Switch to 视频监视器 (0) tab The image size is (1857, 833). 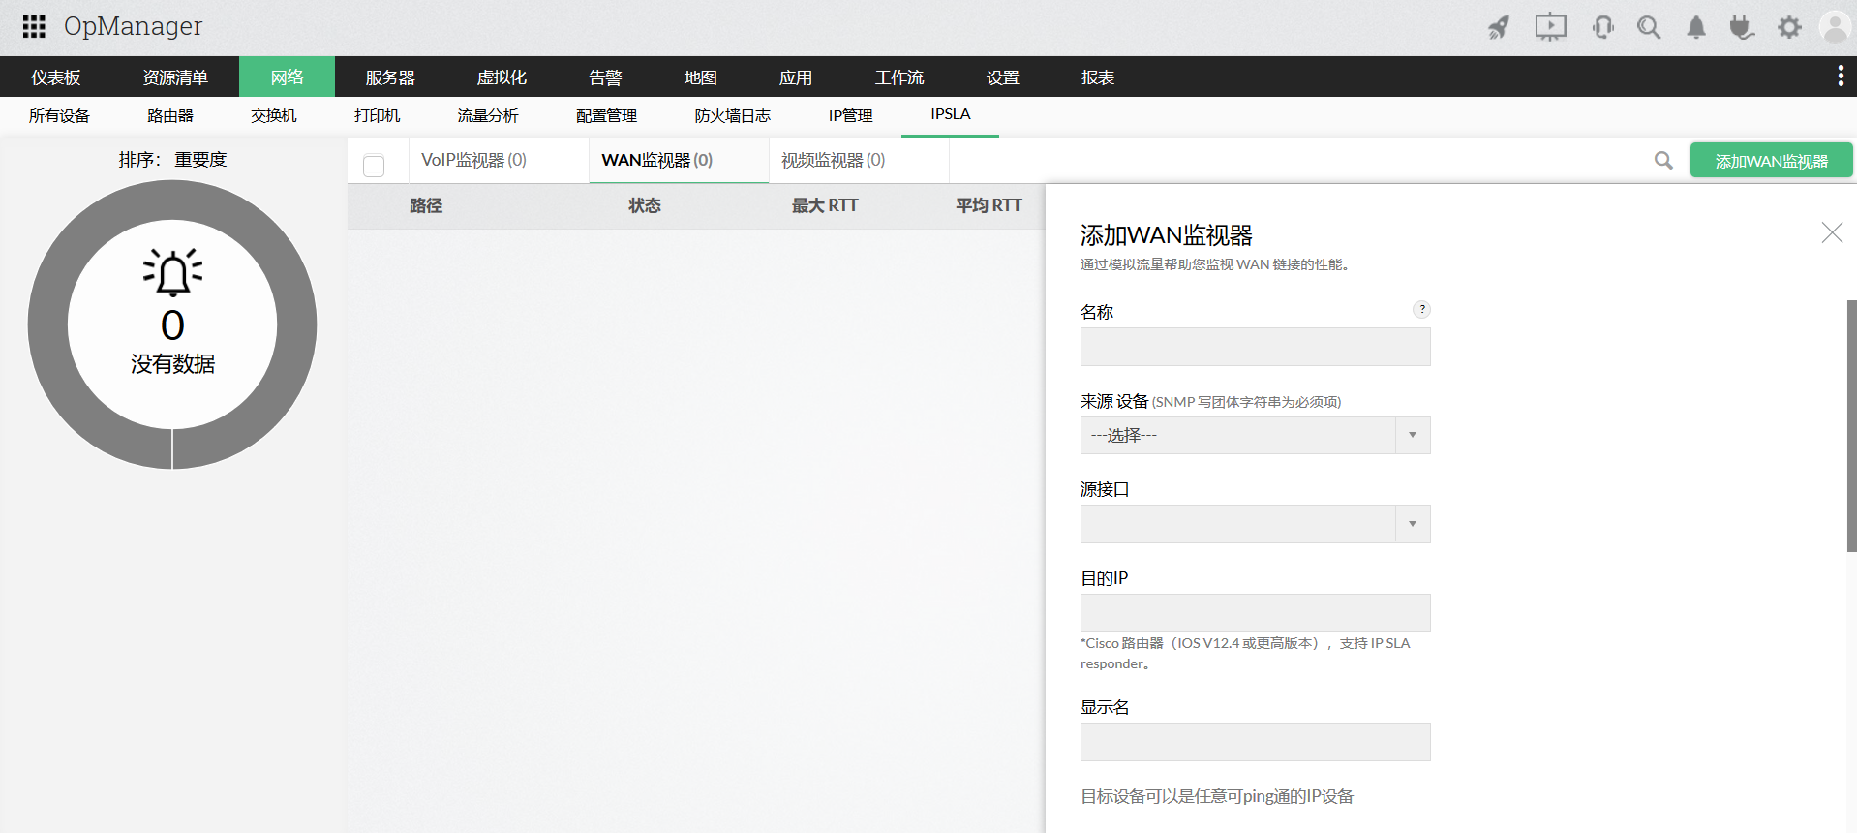859,160
